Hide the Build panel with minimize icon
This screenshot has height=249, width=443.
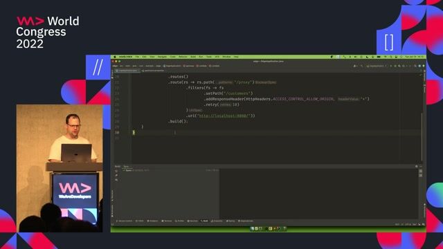[421, 167]
